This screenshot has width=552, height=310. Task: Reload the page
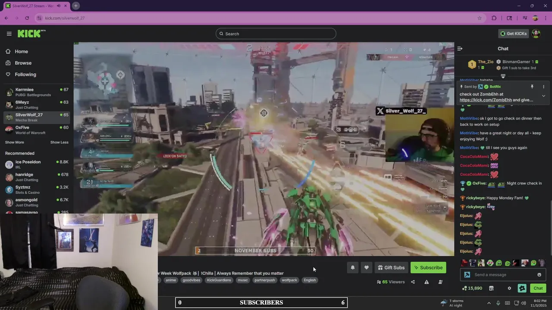(27, 18)
